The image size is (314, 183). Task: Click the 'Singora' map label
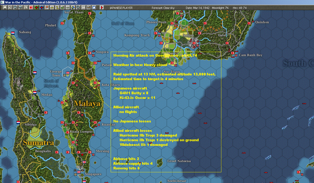tap(102, 52)
